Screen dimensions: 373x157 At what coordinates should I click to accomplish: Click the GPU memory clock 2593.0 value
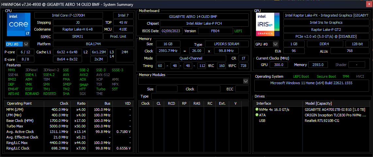coord(318,65)
